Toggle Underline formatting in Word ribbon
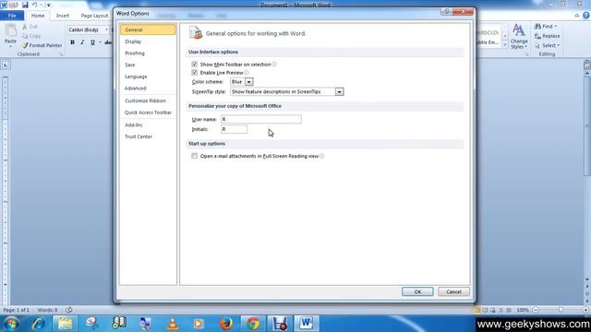591x332 pixels. [92, 42]
